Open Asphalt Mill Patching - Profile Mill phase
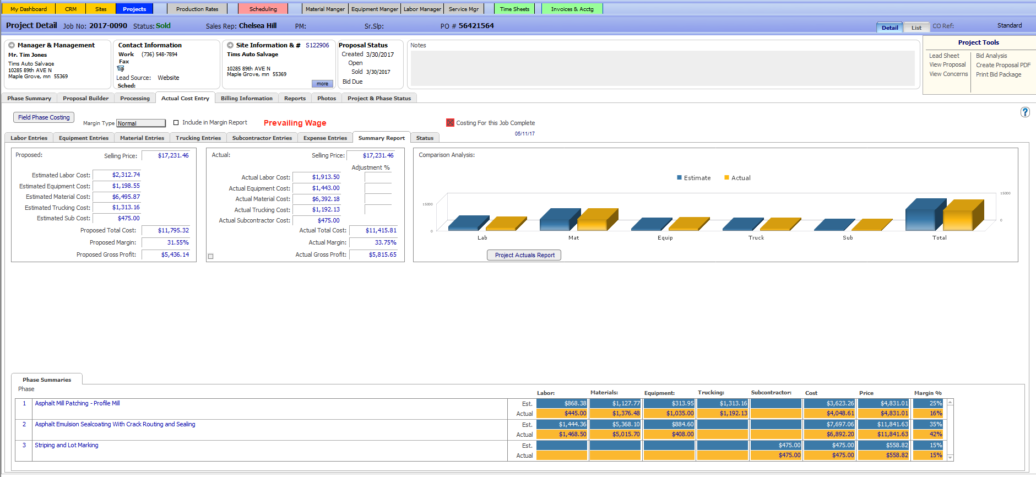Screen dimensions: 1036x477 77,403
